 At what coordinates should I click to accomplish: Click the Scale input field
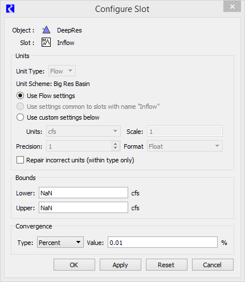185,131
